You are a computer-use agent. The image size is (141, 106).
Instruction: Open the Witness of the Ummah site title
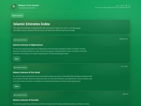click(28, 5)
